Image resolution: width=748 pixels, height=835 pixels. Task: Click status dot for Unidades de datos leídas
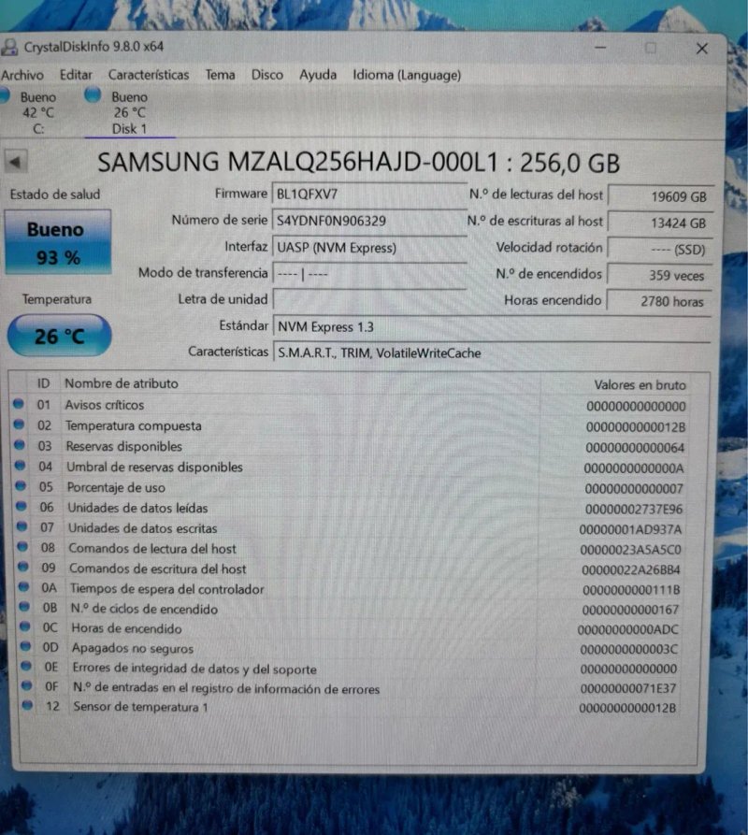pyautogui.click(x=22, y=507)
